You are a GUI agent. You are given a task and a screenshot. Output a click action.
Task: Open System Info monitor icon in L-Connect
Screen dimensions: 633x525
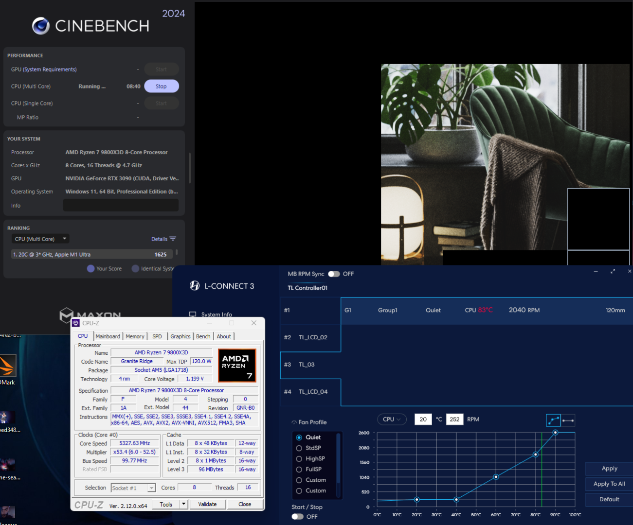193,315
